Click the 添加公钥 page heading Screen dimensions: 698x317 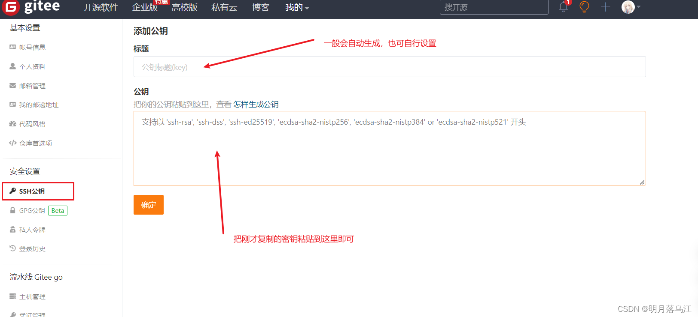151,31
